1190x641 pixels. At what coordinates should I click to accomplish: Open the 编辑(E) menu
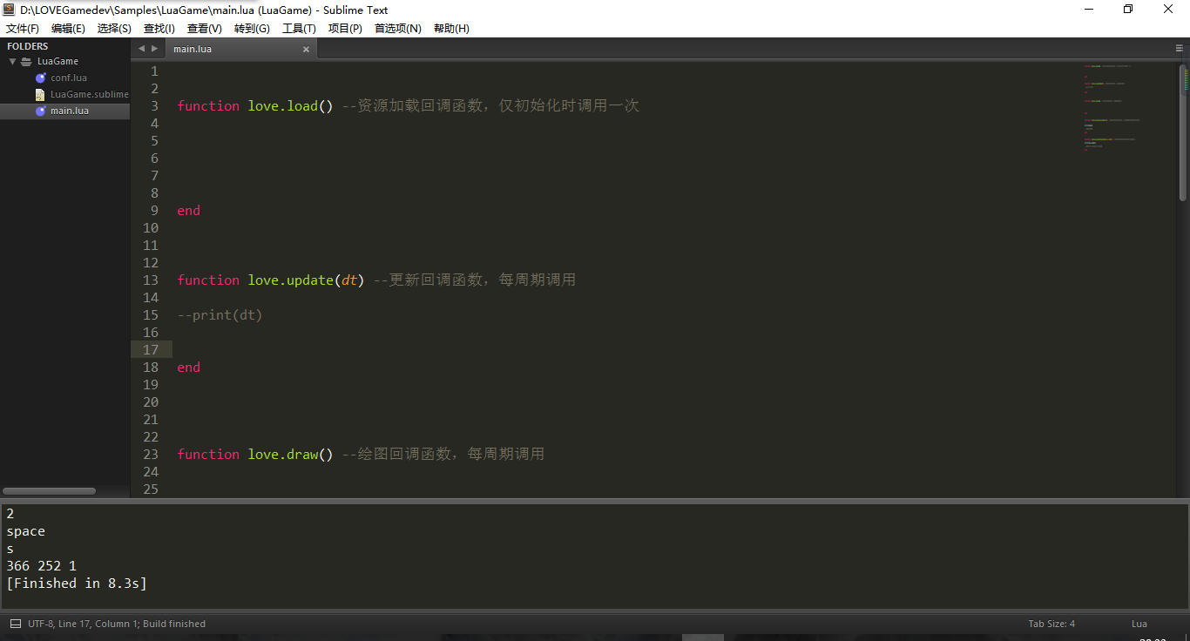[68, 29]
